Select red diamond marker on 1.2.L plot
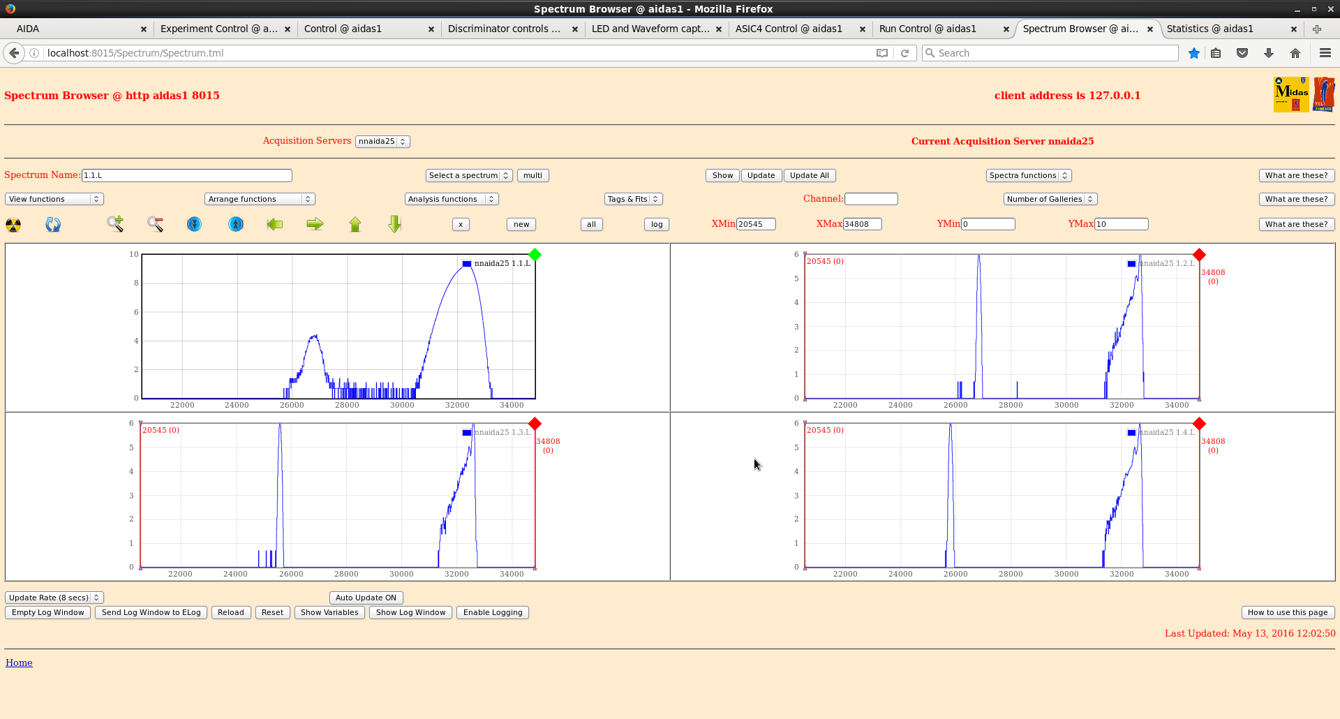1340x719 pixels. pyautogui.click(x=1199, y=255)
